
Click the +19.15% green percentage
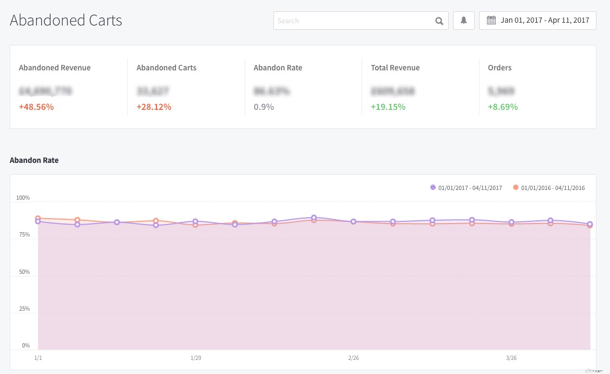coord(388,107)
